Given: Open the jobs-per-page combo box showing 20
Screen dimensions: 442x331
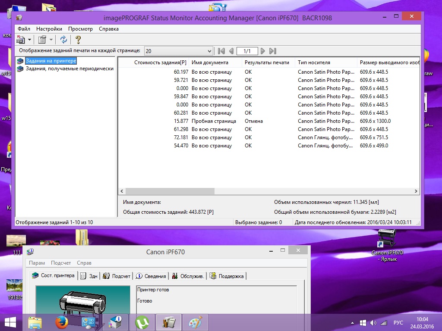Looking at the screenshot, I should click(x=178, y=51).
